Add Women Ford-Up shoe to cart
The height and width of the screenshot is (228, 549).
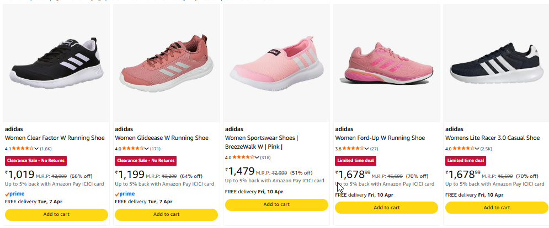[386, 208]
